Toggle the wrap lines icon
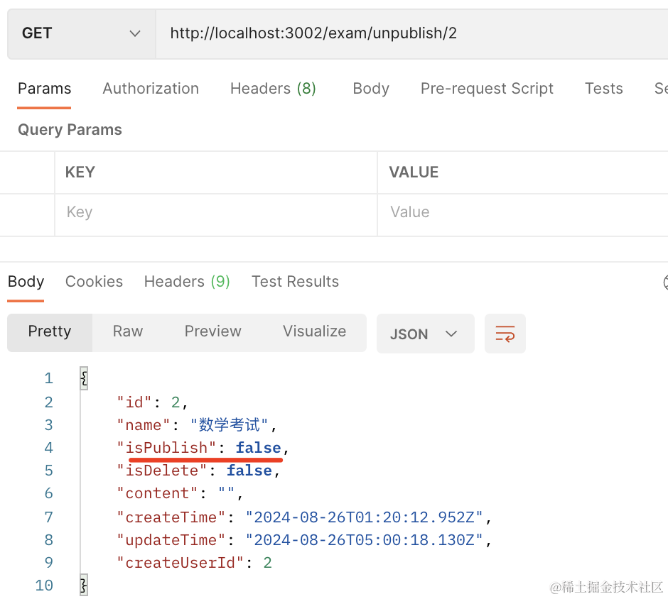Screen dimensions: 668x599 coord(505,334)
